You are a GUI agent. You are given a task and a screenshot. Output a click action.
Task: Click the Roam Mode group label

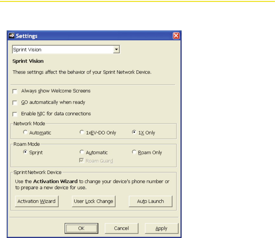coord(27,144)
